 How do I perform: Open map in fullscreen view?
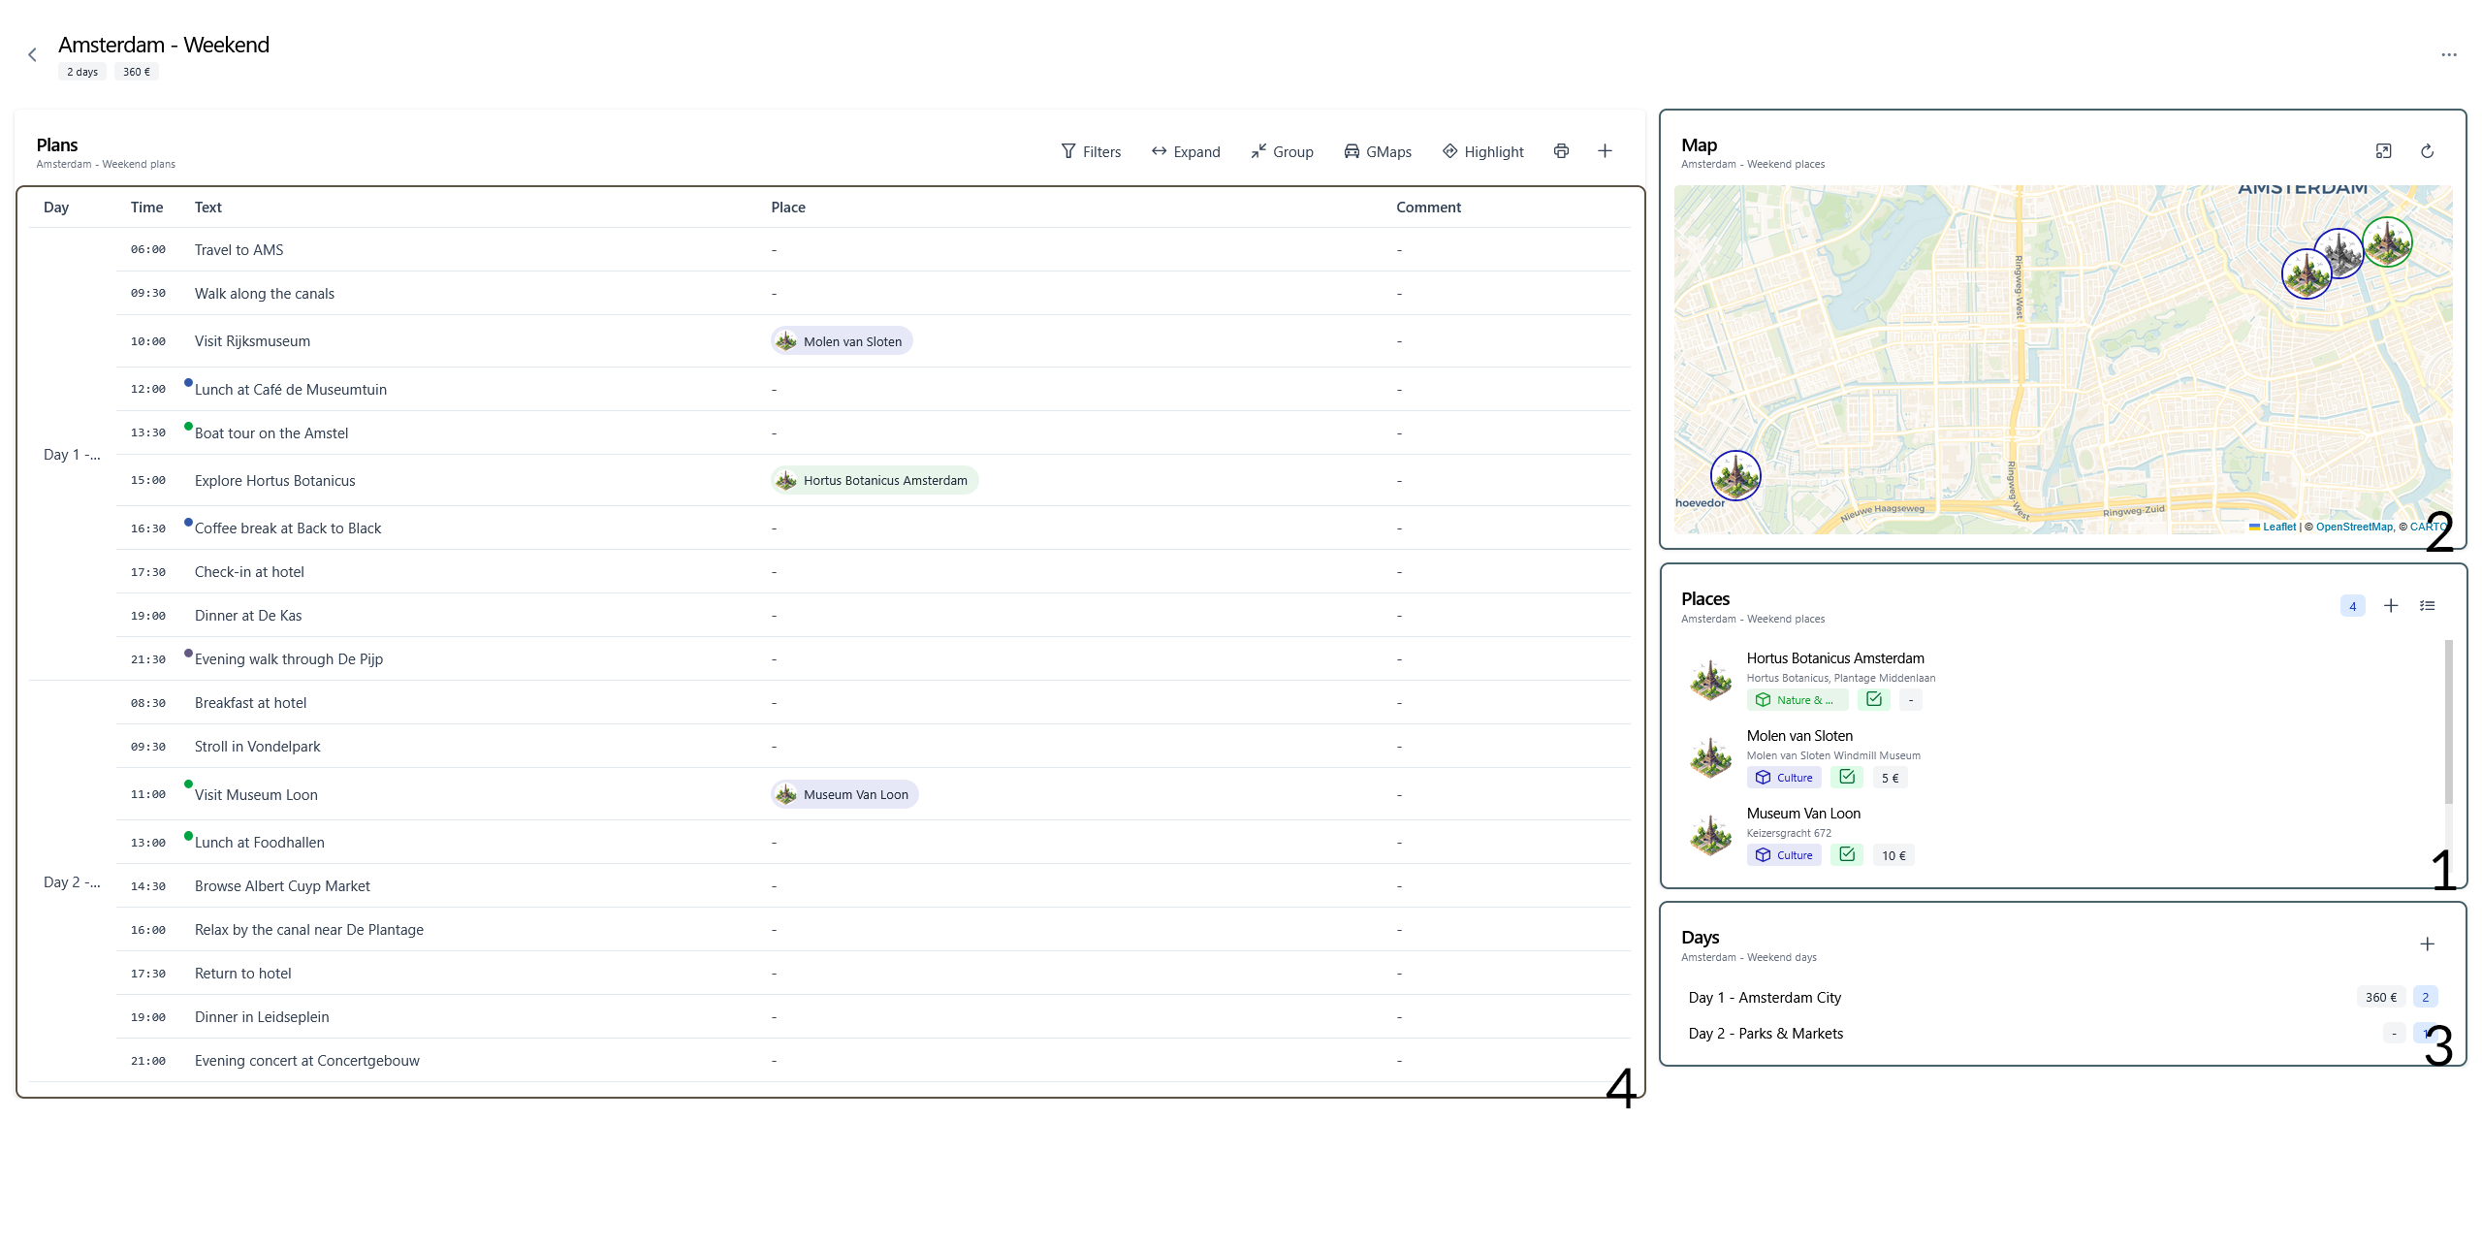pyautogui.click(x=2383, y=151)
